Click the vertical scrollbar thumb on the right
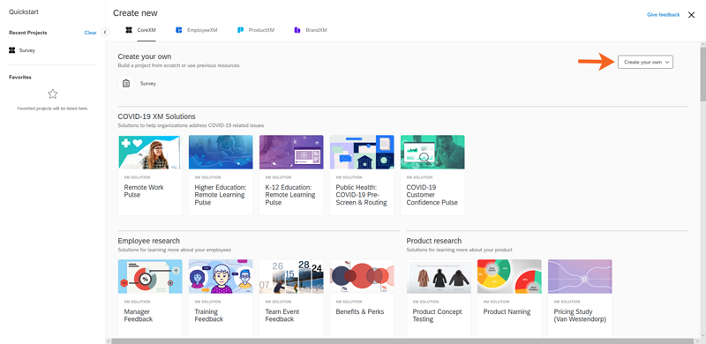 [x=702, y=72]
